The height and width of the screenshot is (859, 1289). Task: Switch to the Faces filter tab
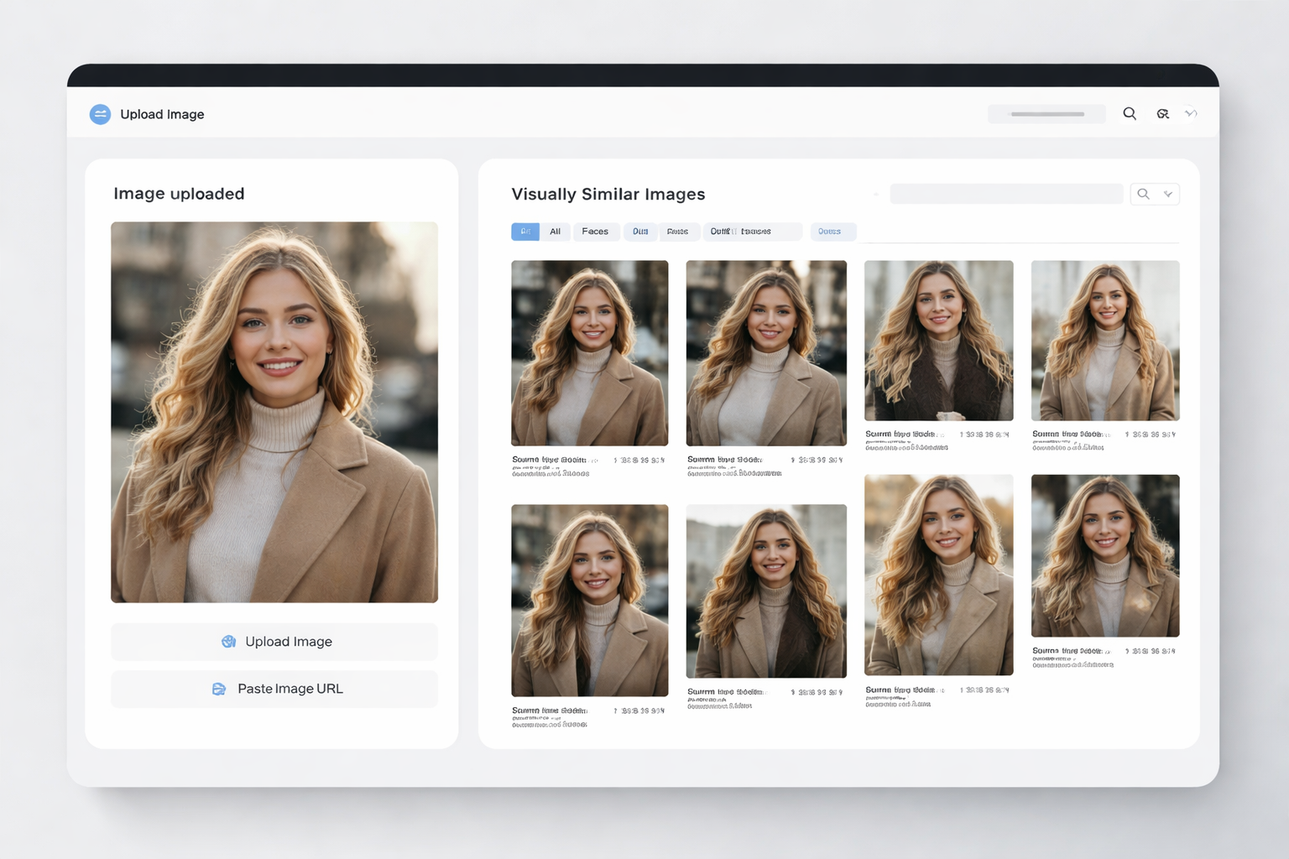(x=595, y=232)
